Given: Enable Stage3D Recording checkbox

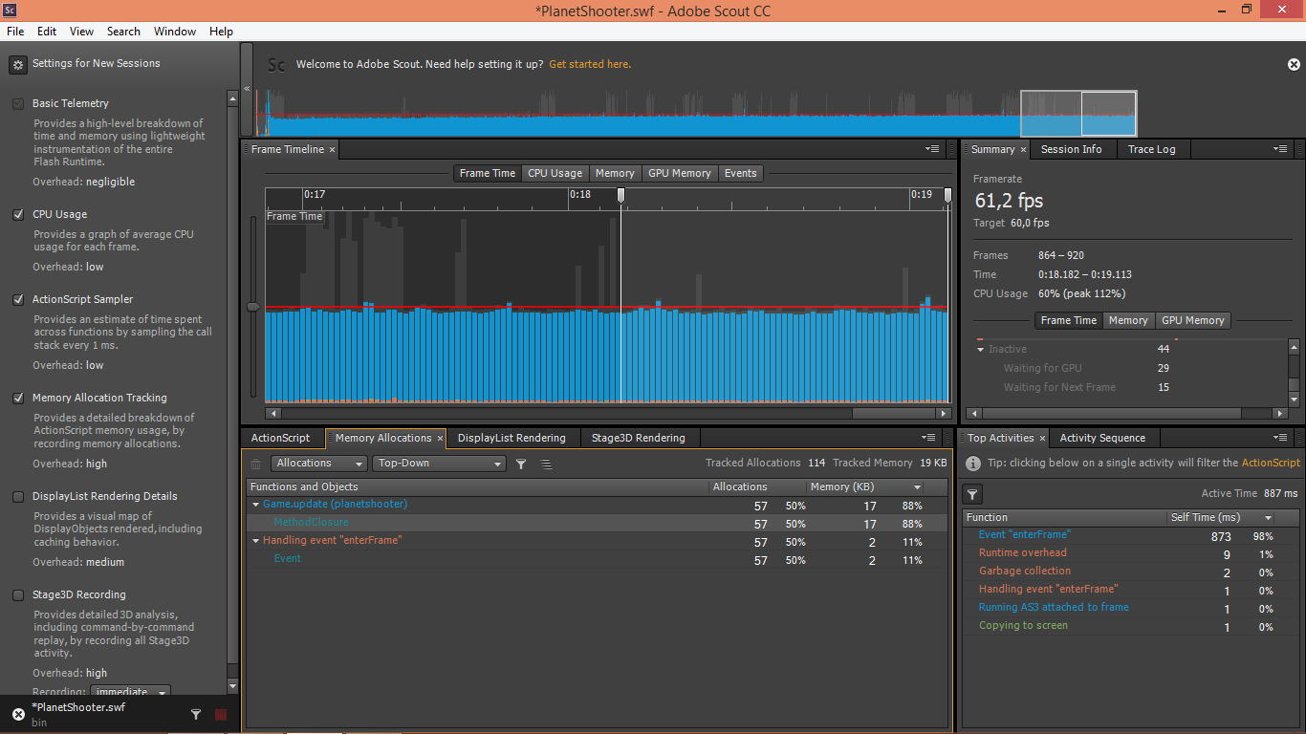Looking at the screenshot, I should coord(18,595).
